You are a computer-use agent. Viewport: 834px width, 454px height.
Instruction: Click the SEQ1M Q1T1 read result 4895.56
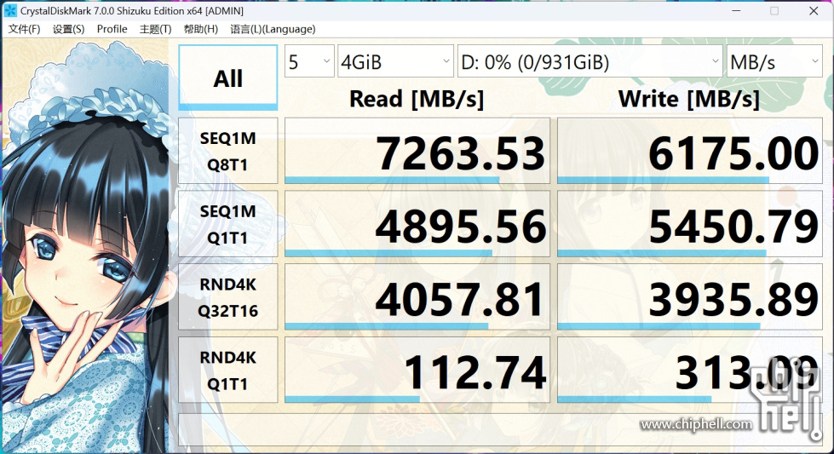pyautogui.click(x=417, y=224)
